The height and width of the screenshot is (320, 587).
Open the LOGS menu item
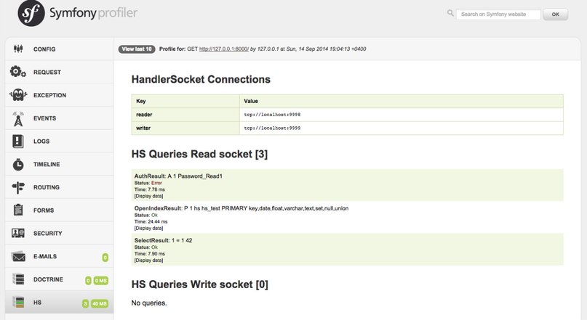click(x=60, y=141)
